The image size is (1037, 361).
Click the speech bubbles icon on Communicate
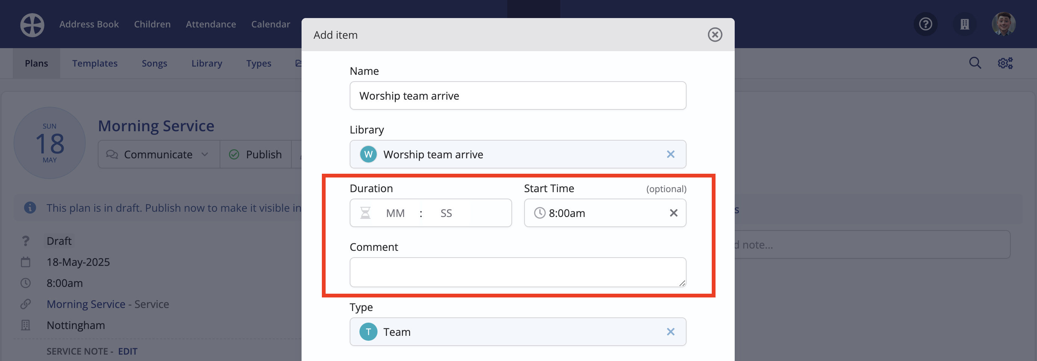112,155
